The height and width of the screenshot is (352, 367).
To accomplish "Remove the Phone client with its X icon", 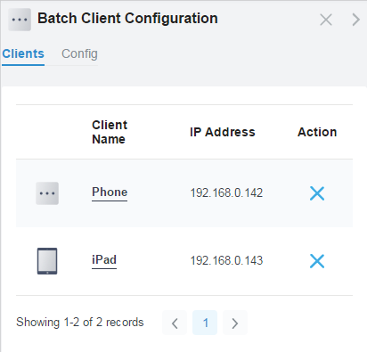I will (317, 193).
